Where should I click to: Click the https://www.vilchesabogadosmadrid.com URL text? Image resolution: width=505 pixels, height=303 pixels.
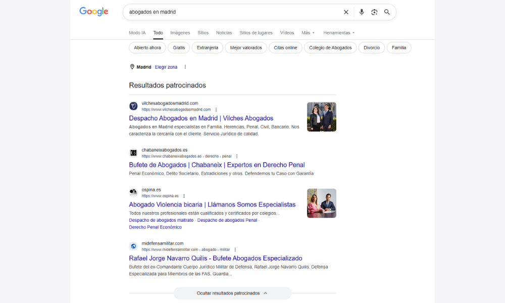click(x=176, y=110)
